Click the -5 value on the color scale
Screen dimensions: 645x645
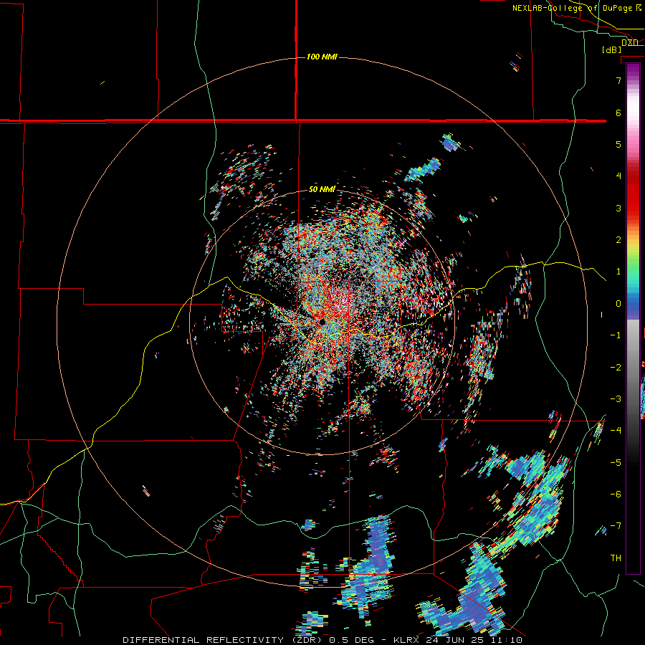(616, 463)
